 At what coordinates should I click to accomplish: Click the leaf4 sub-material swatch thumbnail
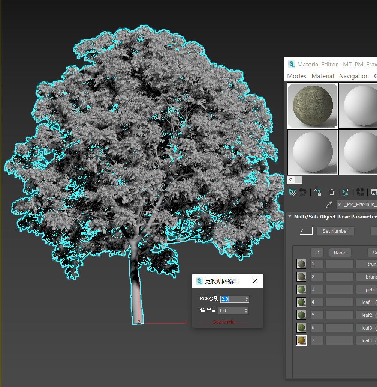tap(301, 340)
